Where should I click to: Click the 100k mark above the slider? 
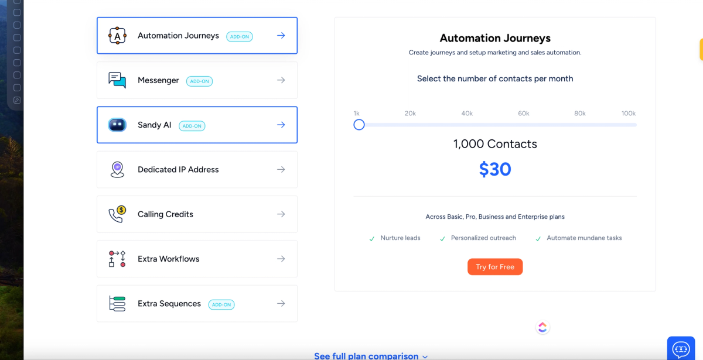point(629,114)
